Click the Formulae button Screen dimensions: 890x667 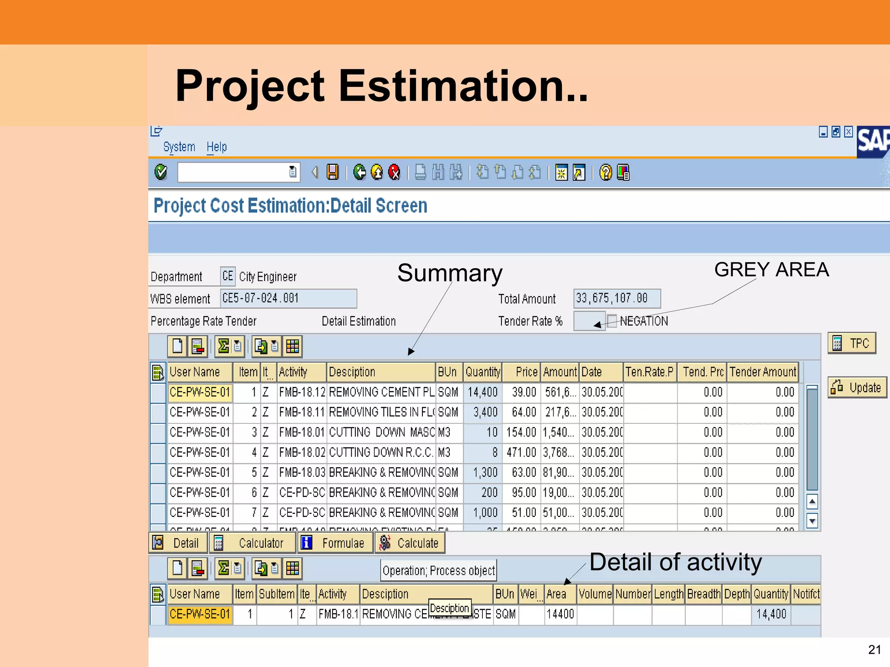[x=335, y=543]
